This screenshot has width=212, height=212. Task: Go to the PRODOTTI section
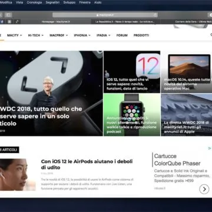tap(141, 35)
